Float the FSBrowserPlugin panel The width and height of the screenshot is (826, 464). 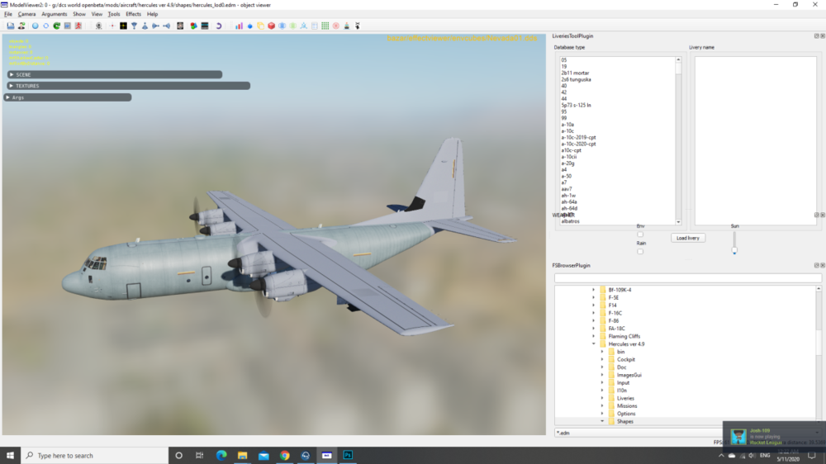(x=817, y=266)
